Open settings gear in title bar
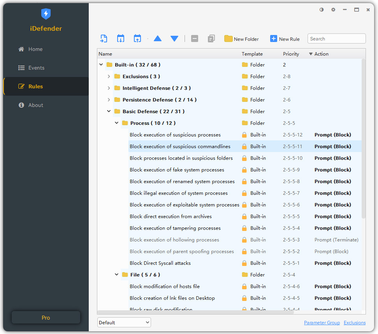The image size is (378, 334). 333,10
